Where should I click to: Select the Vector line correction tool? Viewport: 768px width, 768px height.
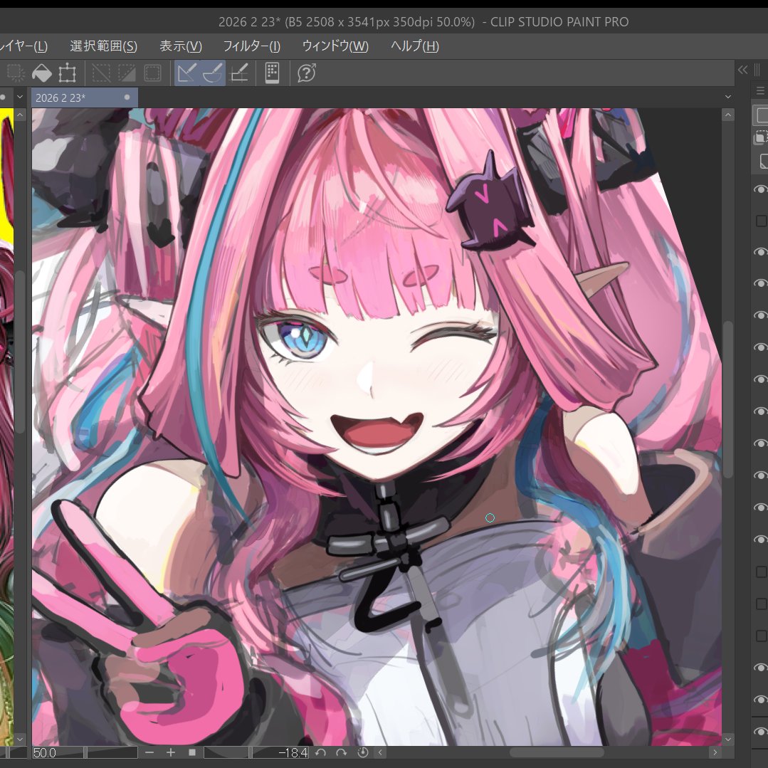(x=186, y=72)
